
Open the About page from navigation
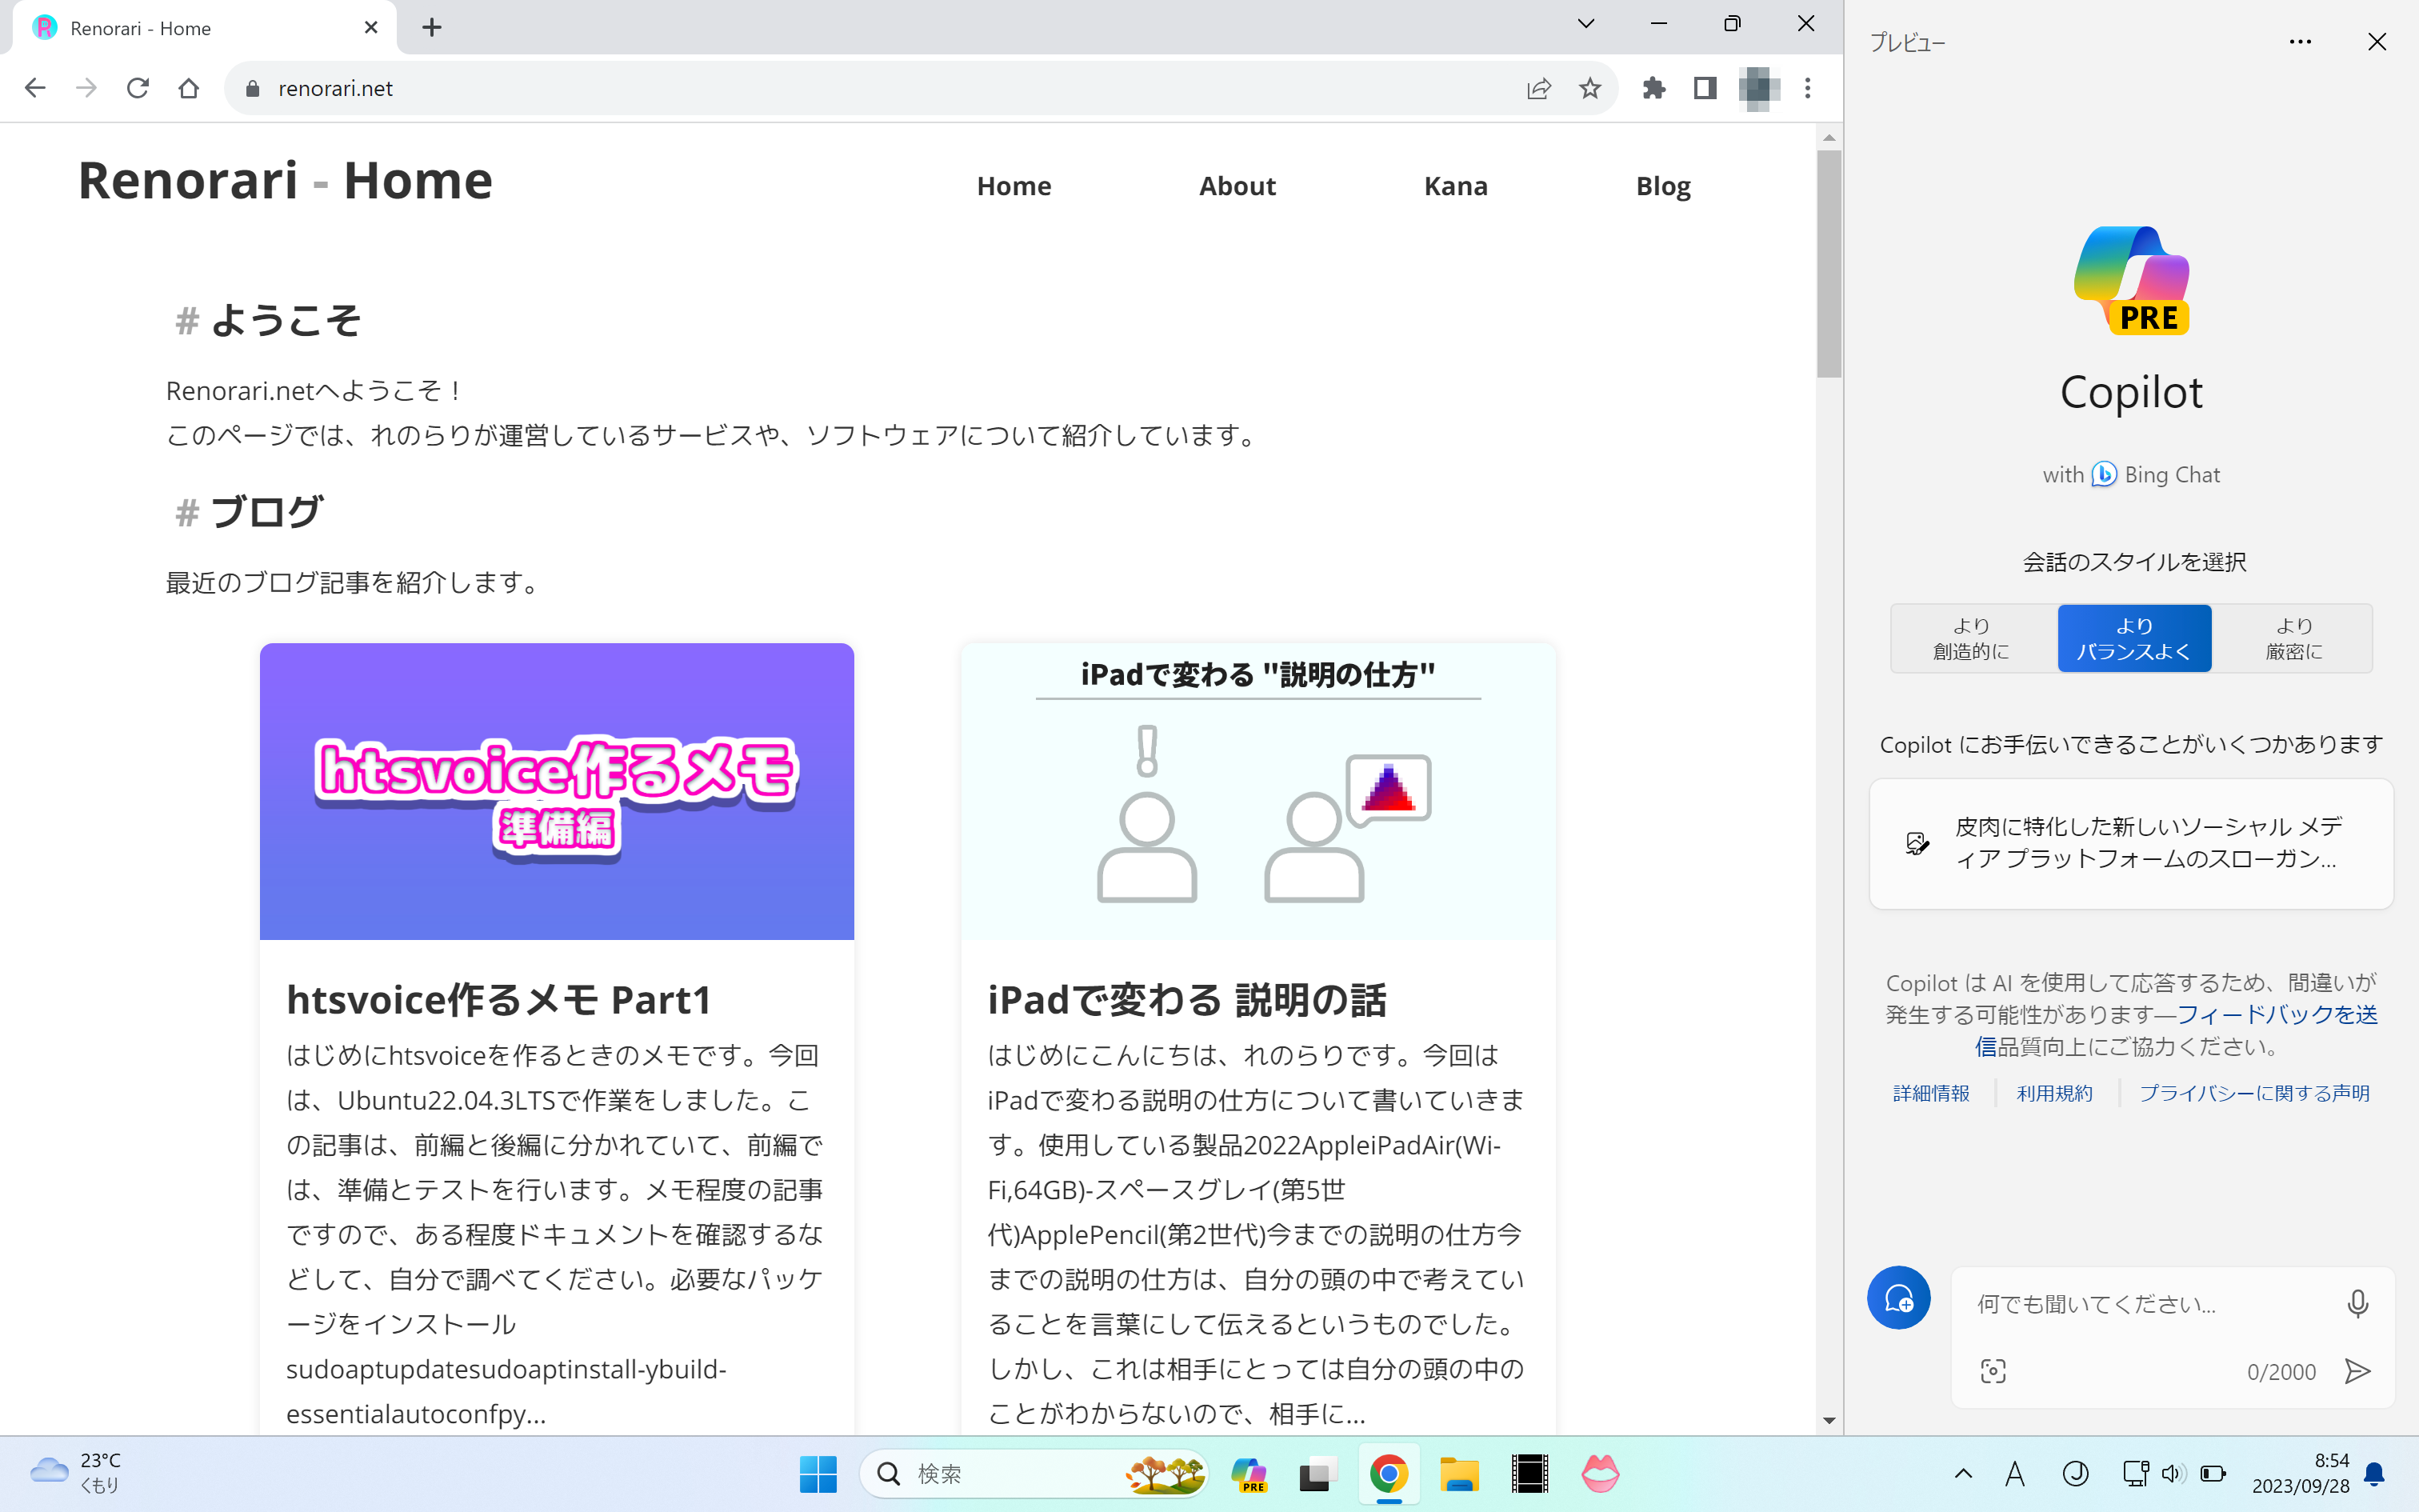click(1237, 186)
